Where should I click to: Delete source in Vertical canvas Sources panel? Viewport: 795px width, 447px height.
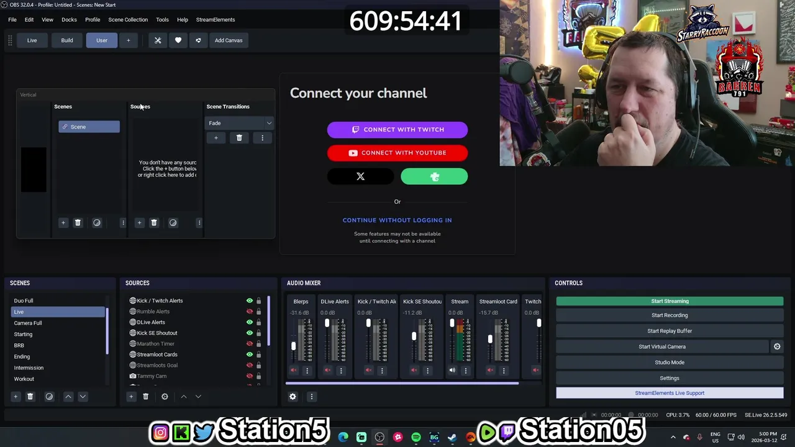click(x=154, y=222)
